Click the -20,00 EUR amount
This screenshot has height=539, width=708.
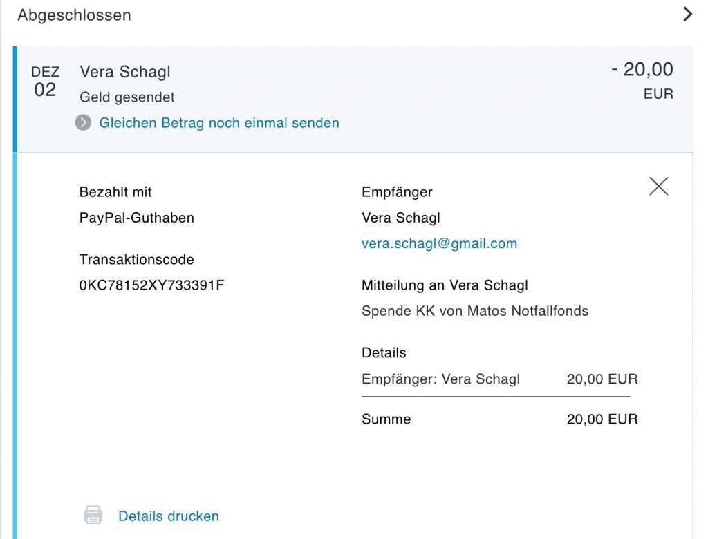[642, 80]
